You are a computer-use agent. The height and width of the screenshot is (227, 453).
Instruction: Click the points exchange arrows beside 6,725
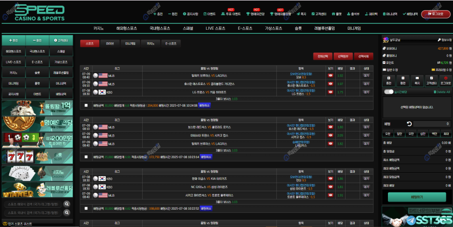439,63
